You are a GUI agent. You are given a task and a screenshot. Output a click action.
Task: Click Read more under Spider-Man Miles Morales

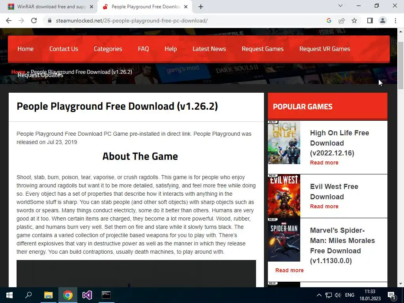tap(289, 270)
